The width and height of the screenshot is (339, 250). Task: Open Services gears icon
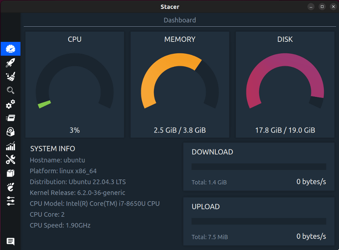(11, 104)
